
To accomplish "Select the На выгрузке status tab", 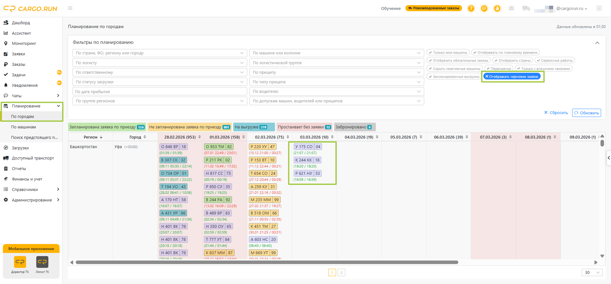I will (254, 127).
